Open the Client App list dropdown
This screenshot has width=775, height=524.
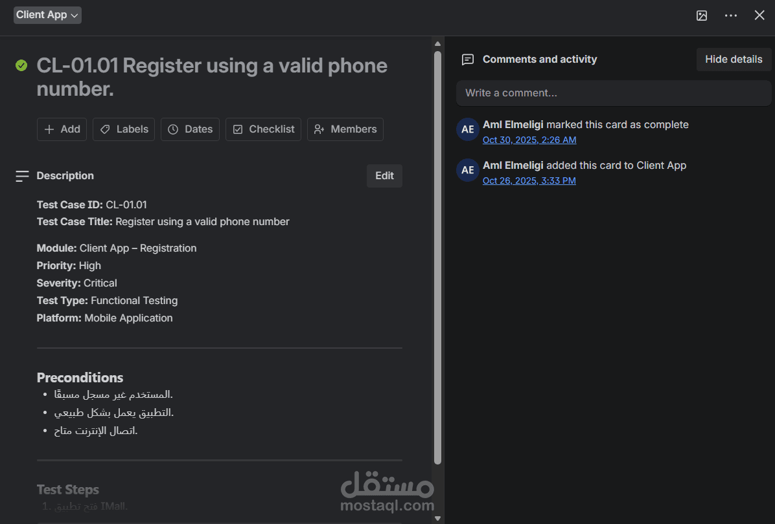[47, 15]
